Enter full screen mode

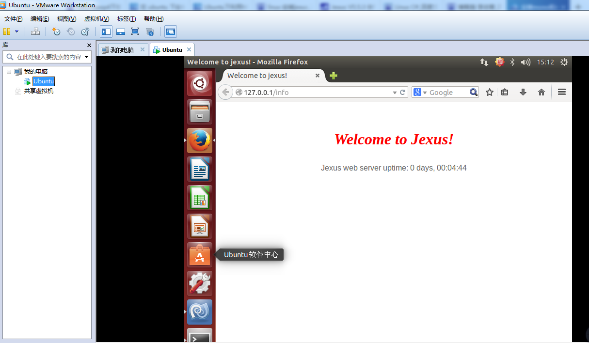[x=135, y=31]
